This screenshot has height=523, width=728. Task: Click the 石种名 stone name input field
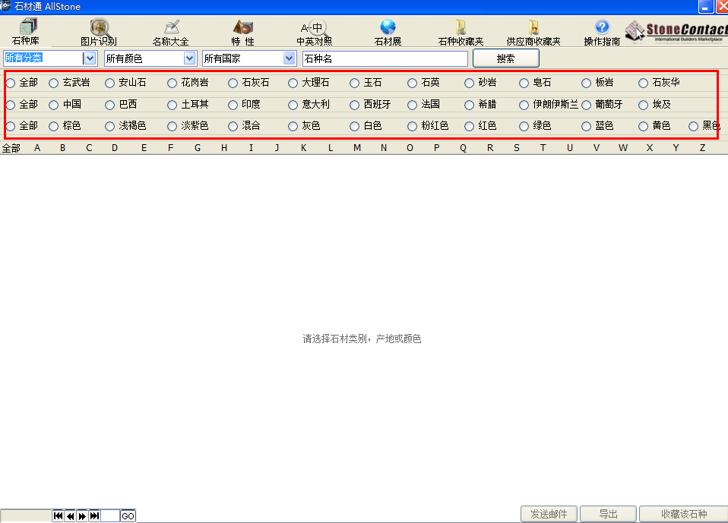(385, 58)
